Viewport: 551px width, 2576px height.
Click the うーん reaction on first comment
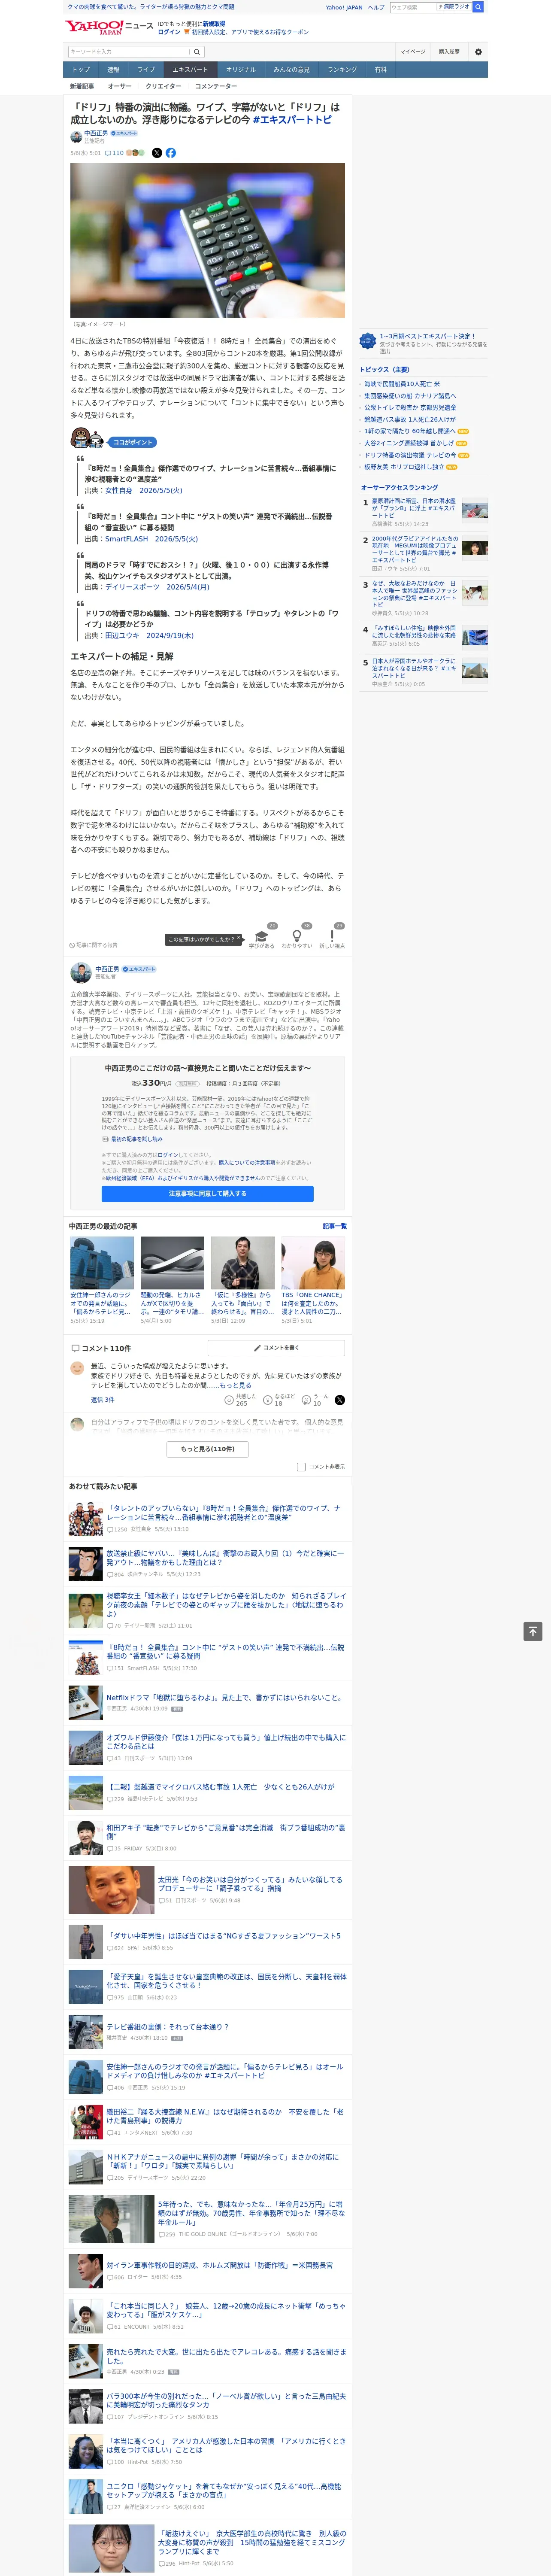tap(315, 1400)
